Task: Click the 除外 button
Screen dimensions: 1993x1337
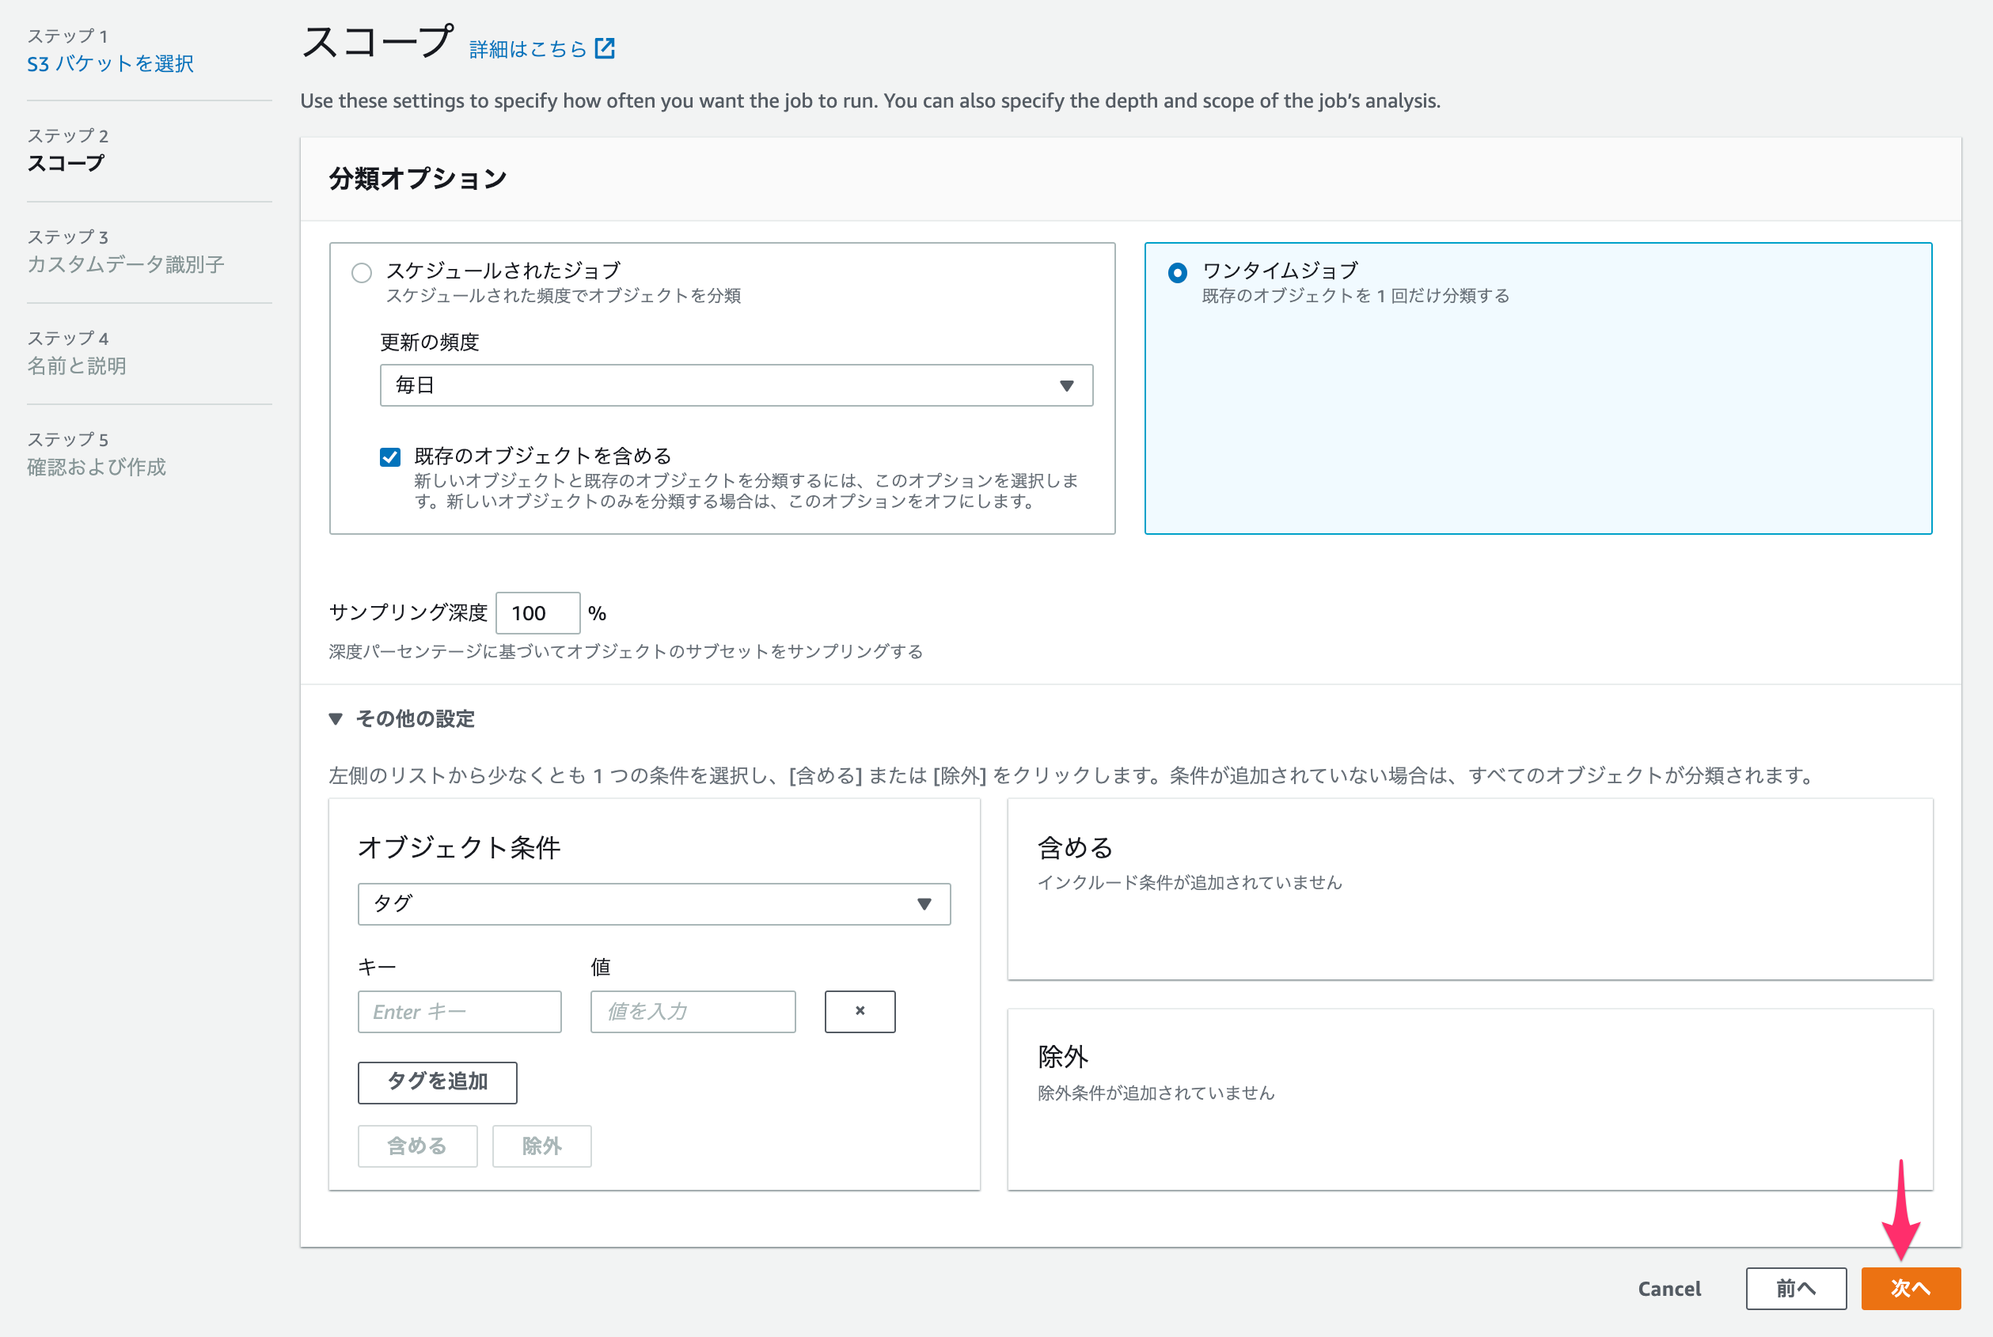Action: (541, 1146)
